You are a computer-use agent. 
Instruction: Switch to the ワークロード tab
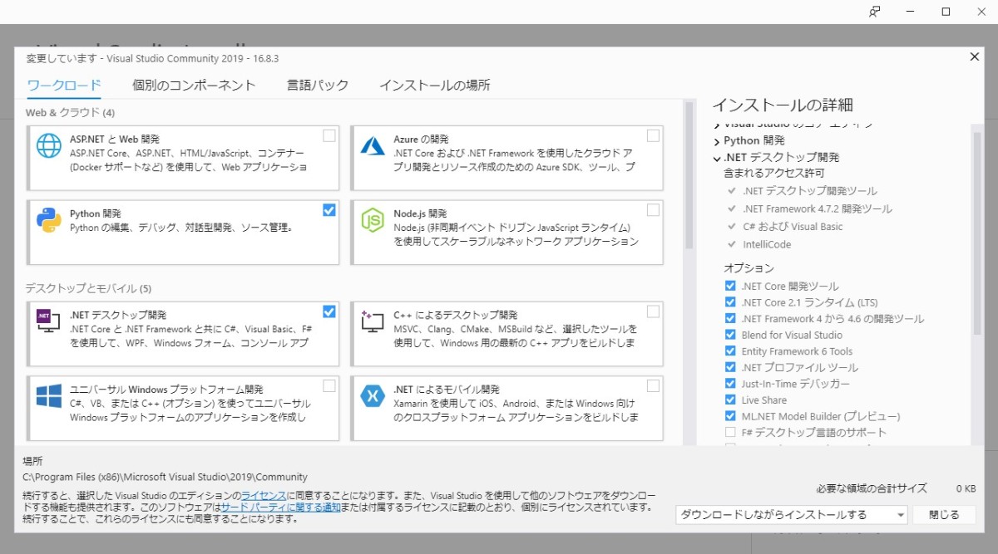coord(64,85)
